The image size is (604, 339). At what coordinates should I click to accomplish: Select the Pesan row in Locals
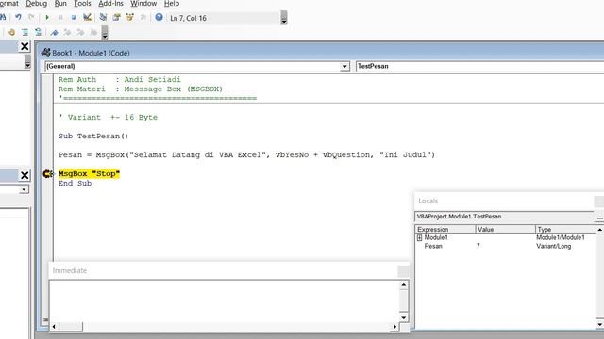tap(506, 246)
